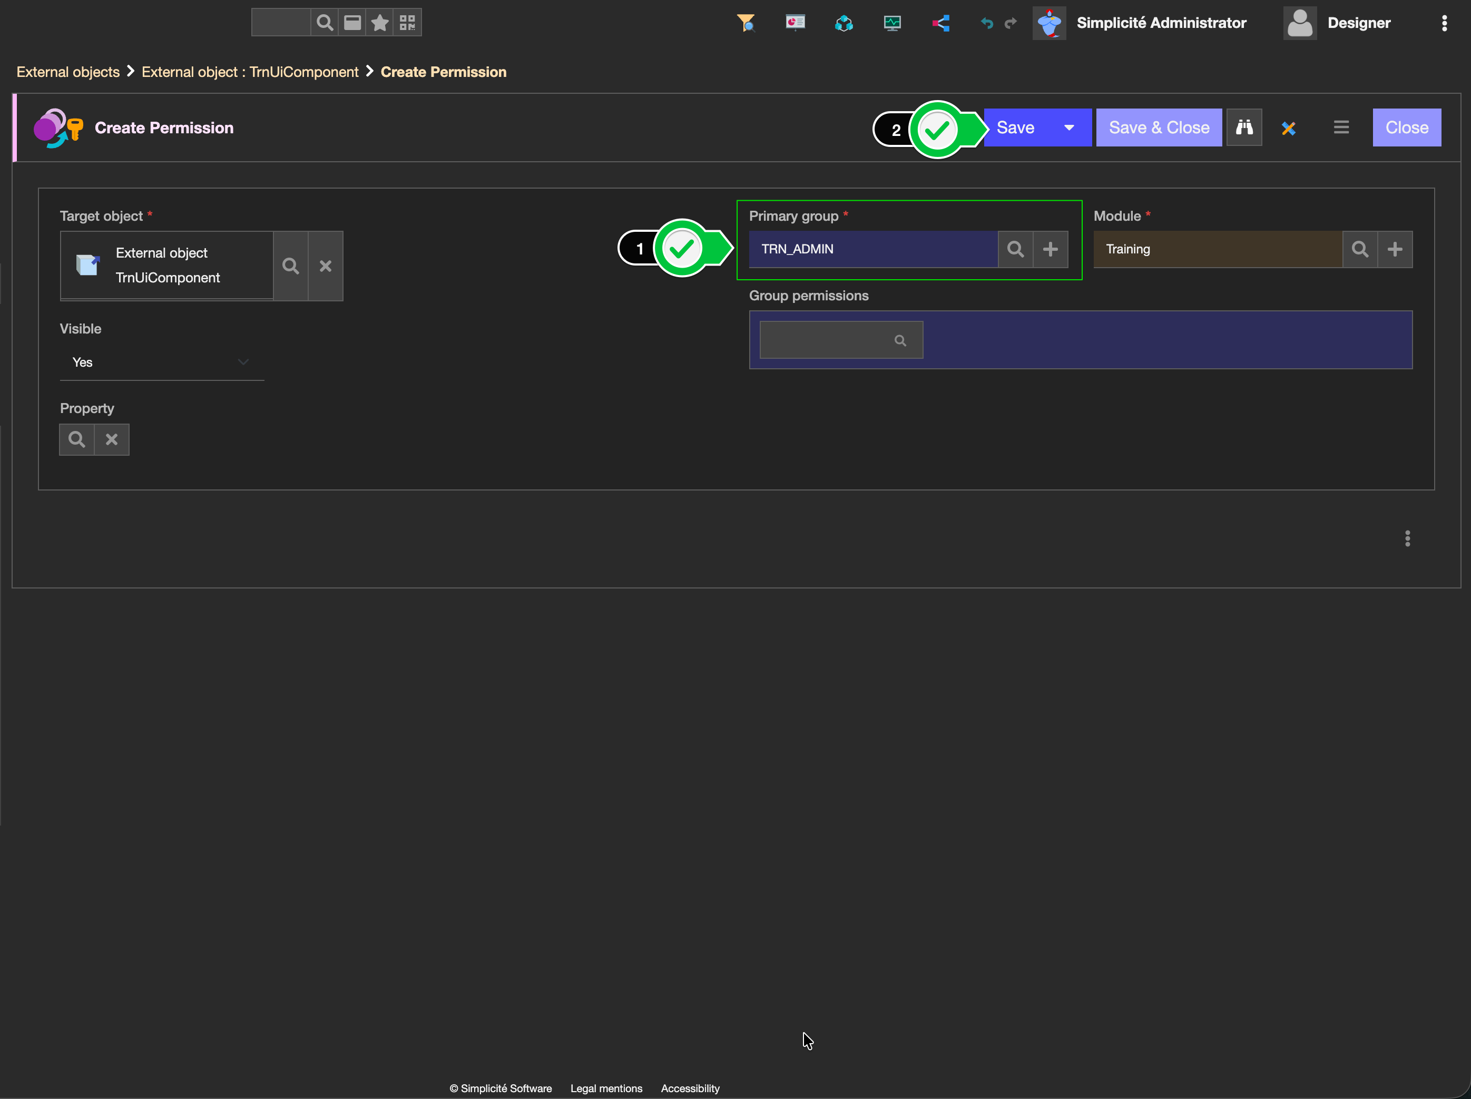
Task: Open favorites with the star icon
Action: pyautogui.click(x=380, y=23)
